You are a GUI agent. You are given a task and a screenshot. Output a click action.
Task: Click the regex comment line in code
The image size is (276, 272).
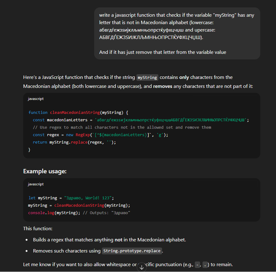click(122, 127)
